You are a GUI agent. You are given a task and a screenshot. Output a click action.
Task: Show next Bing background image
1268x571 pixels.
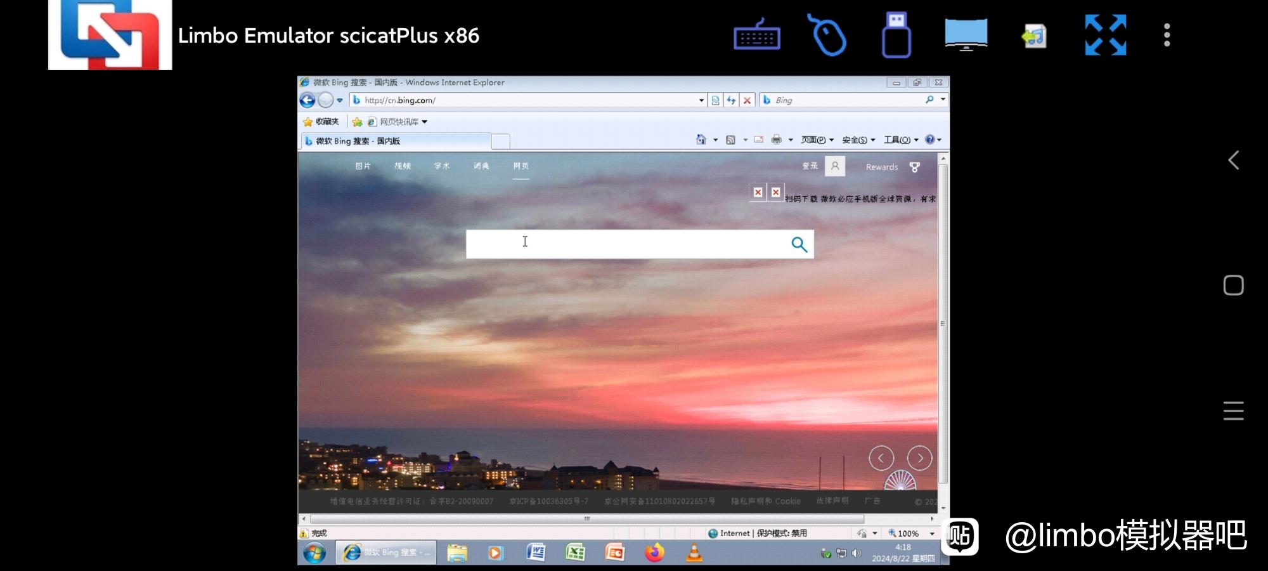point(920,457)
